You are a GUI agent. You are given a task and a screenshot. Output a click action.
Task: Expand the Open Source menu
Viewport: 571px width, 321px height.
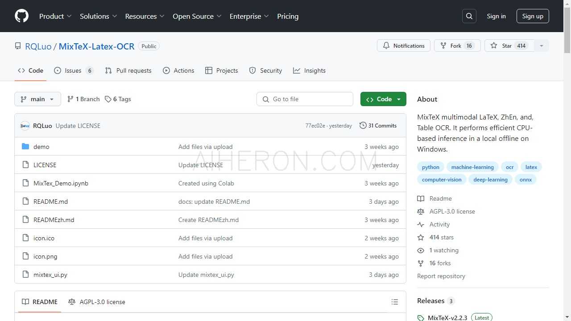(x=197, y=16)
